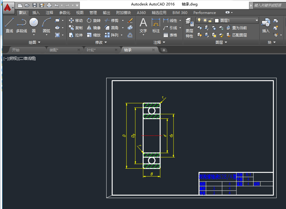Expand the 块 panel dropdown
This screenshot has height=209, width=286.
click(x=272, y=42)
